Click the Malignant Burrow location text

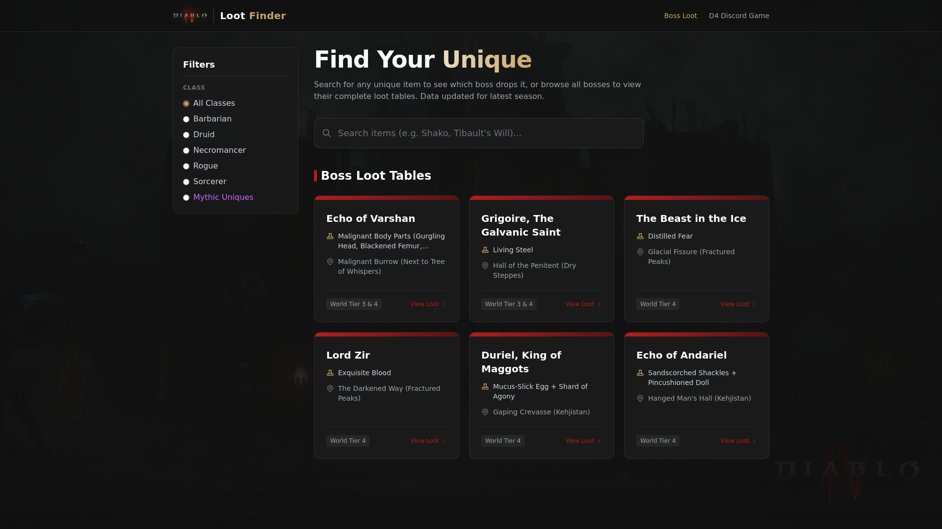click(391, 266)
